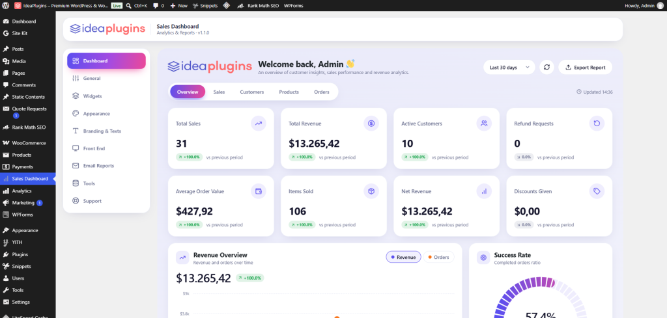Open Branding & Texts section

click(106, 131)
